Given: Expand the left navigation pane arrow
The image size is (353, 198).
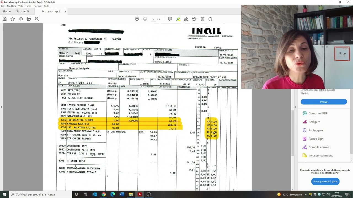Looking at the screenshot, I should tap(1, 107).
